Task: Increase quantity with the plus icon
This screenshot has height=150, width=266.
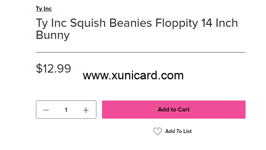Action: (x=86, y=110)
